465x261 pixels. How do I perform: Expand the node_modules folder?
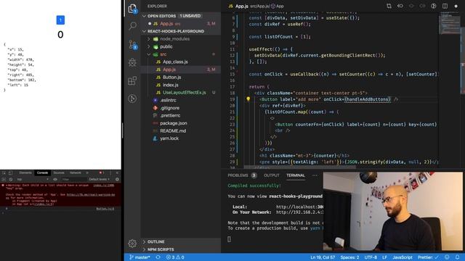tap(181, 38)
